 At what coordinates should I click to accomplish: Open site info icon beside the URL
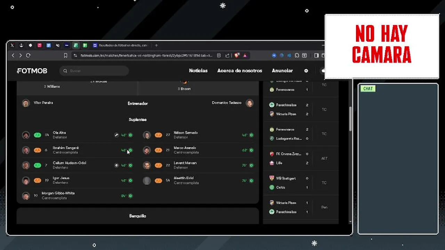click(x=75, y=56)
